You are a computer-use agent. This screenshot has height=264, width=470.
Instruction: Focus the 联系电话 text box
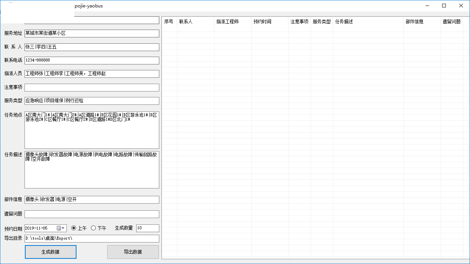[x=92, y=60]
